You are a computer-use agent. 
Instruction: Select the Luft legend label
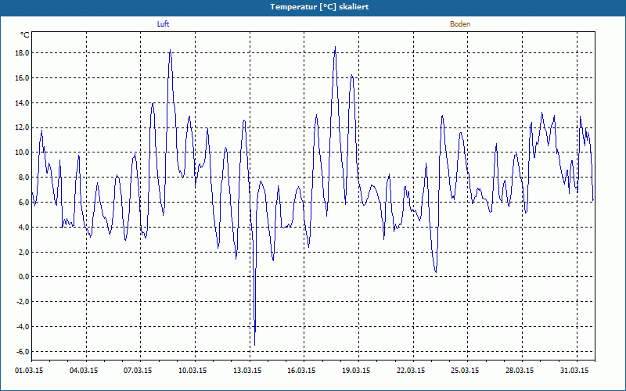click(x=163, y=24)
